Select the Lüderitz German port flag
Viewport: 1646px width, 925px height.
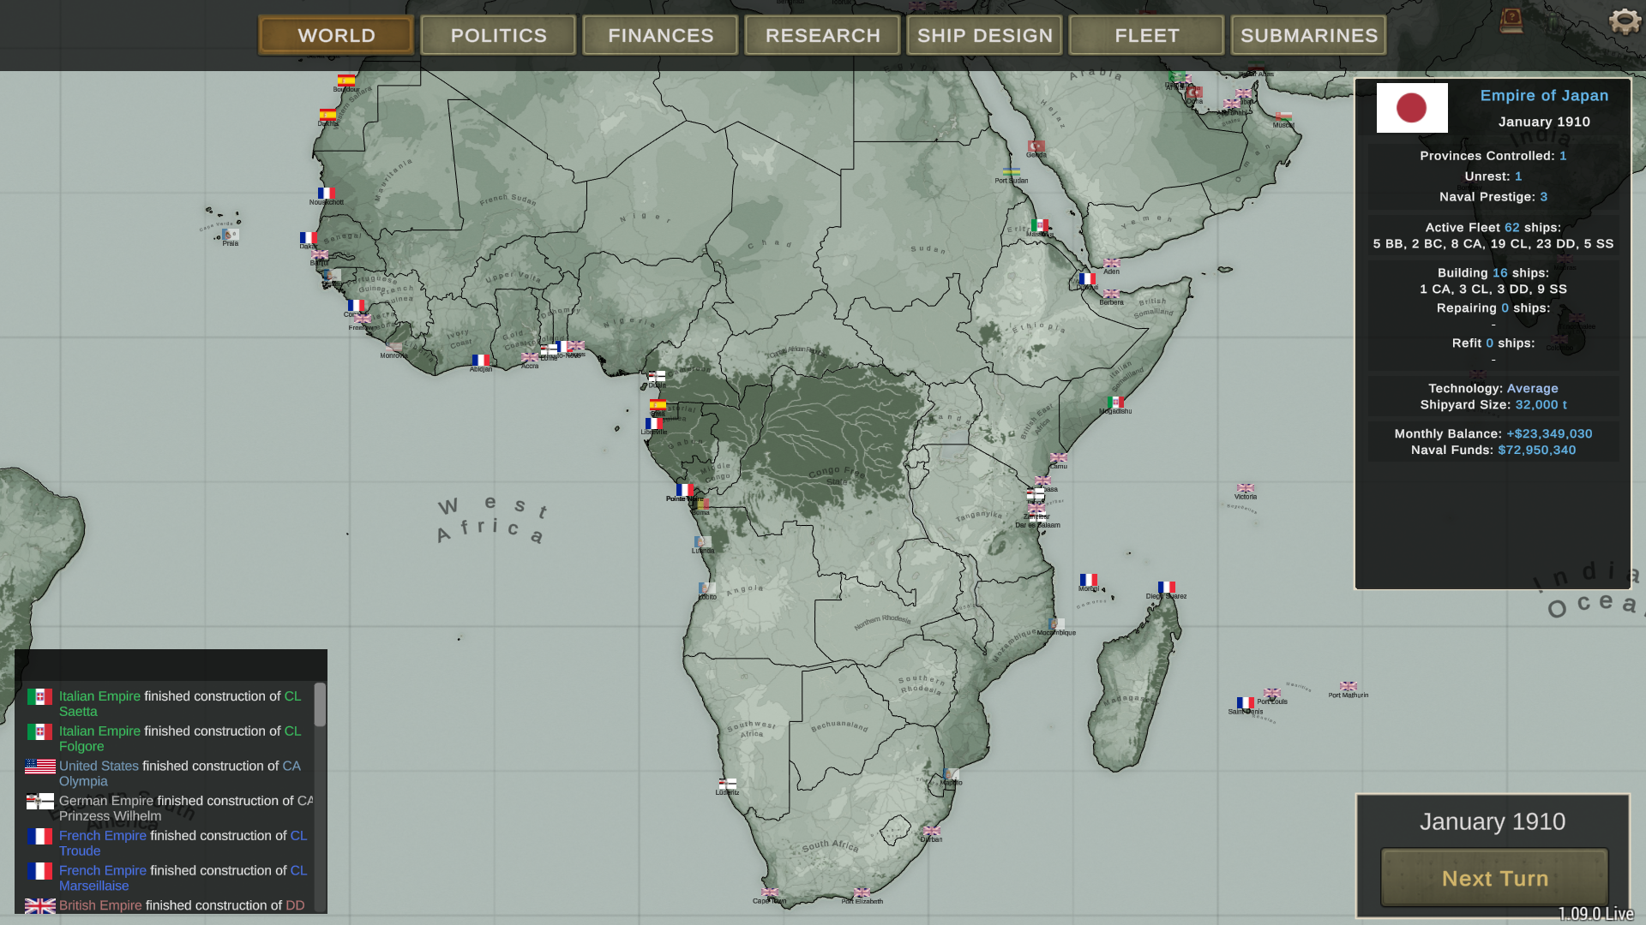727,784
